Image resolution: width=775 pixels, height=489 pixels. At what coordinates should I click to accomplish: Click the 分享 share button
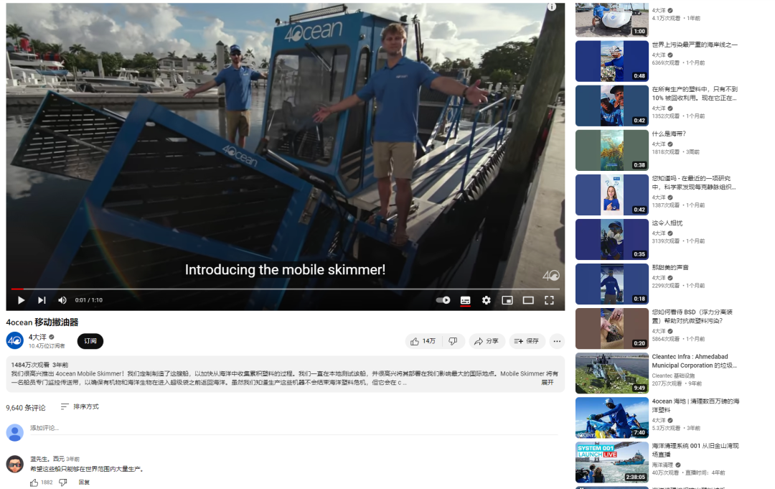coord(487,341)
